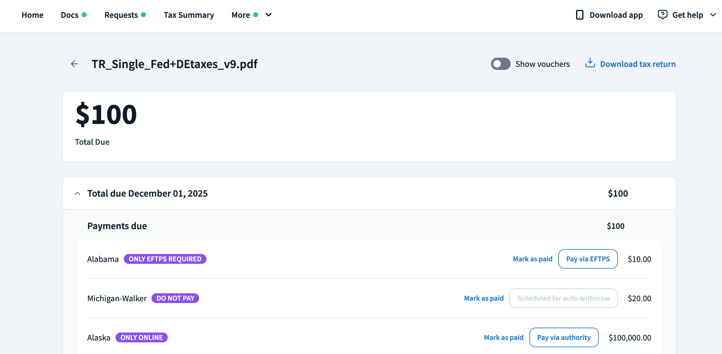Click the ONLY ONLINE badge

click(141, 337)
